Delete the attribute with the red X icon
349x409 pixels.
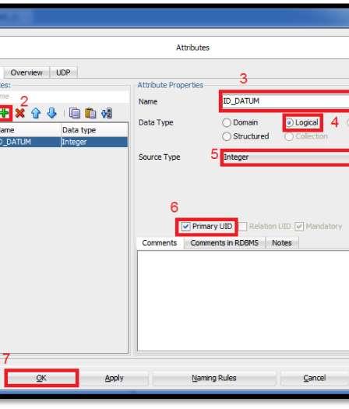pos(19,113)
